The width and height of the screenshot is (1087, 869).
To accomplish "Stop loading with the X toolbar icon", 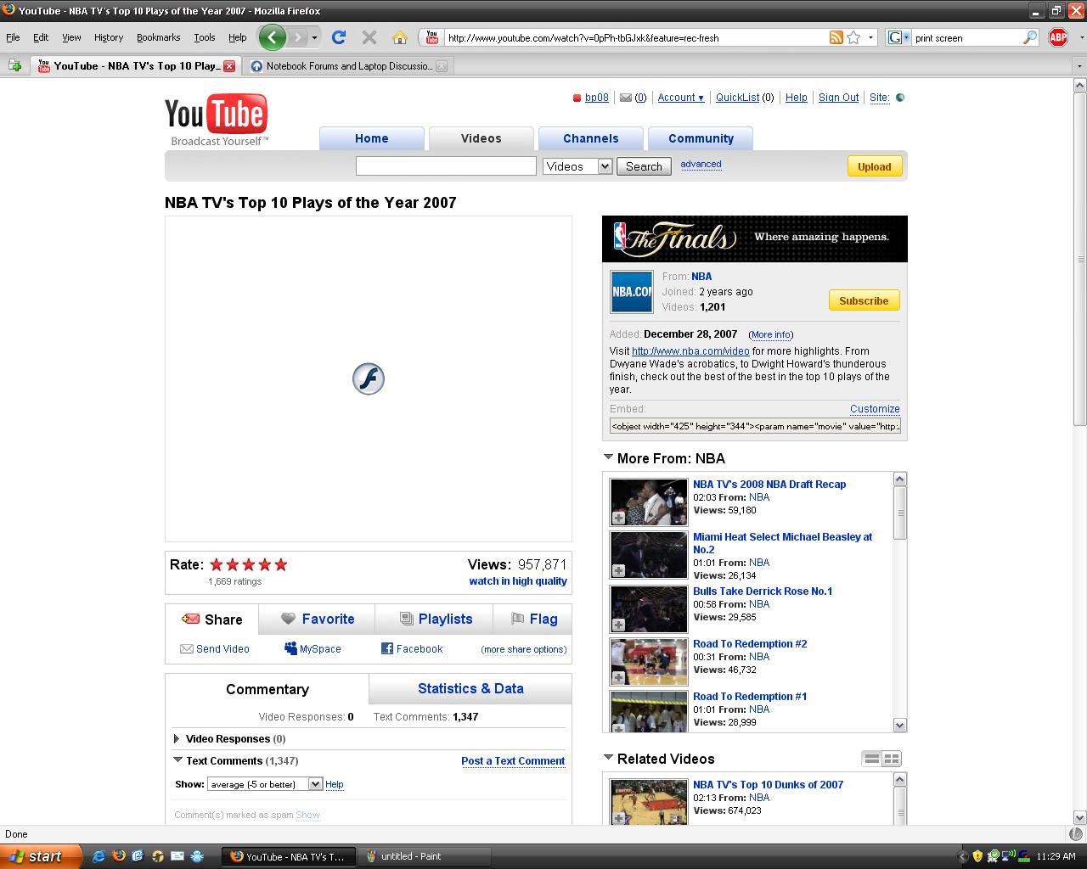I will (369, 37).
